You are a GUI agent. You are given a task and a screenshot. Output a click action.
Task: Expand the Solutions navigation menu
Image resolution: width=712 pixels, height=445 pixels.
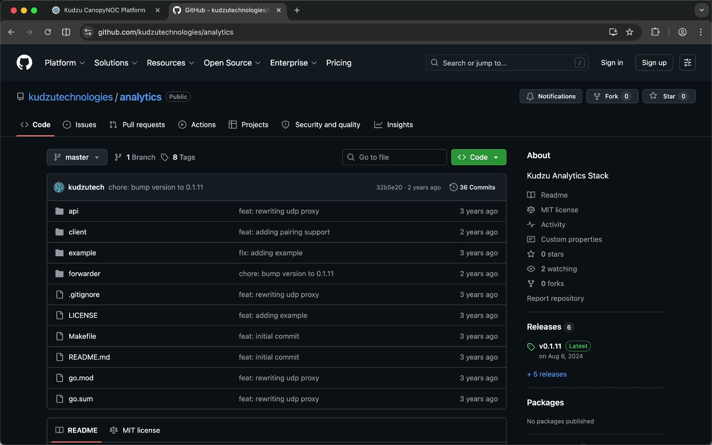click(115, 63)
